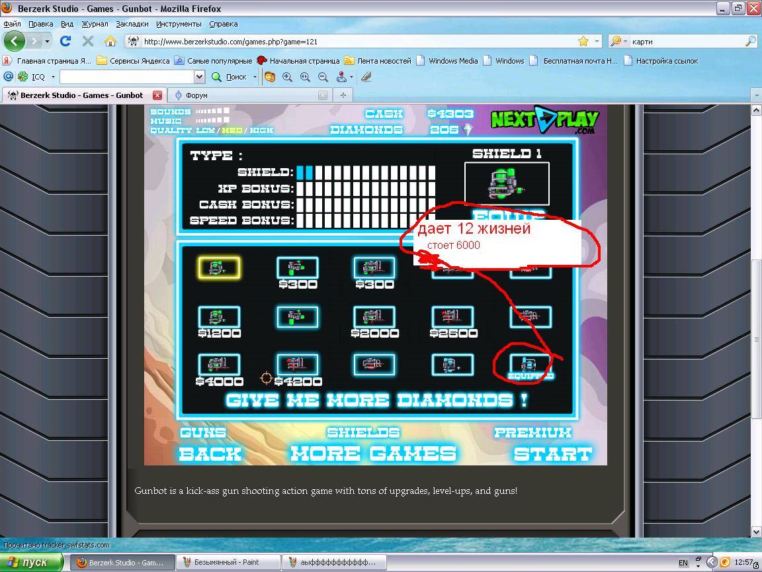Open the Правка menu
Image resolution: width=762 pixels, height=572 pixels.
pos(41,24)
